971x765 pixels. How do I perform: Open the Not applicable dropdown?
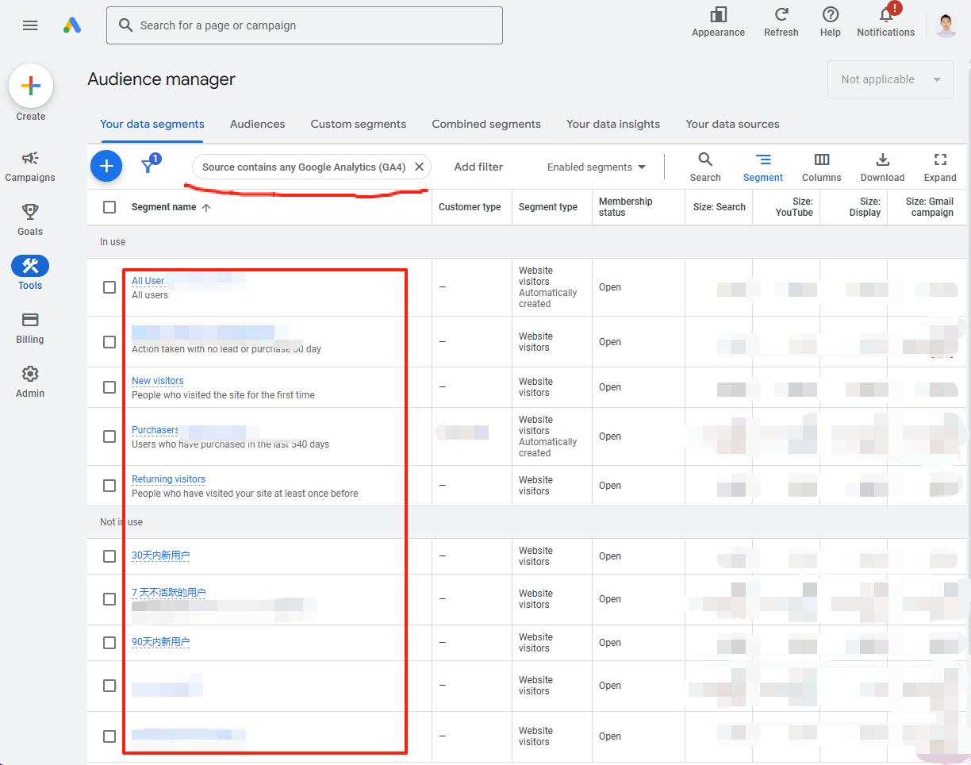point(890,79)
